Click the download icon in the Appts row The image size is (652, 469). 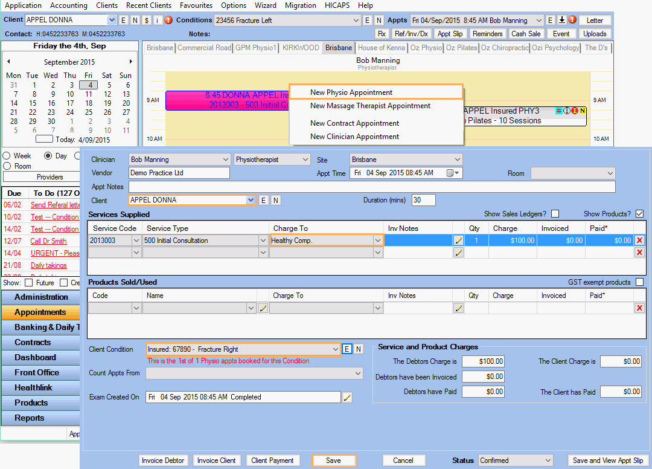click(563, 20)
